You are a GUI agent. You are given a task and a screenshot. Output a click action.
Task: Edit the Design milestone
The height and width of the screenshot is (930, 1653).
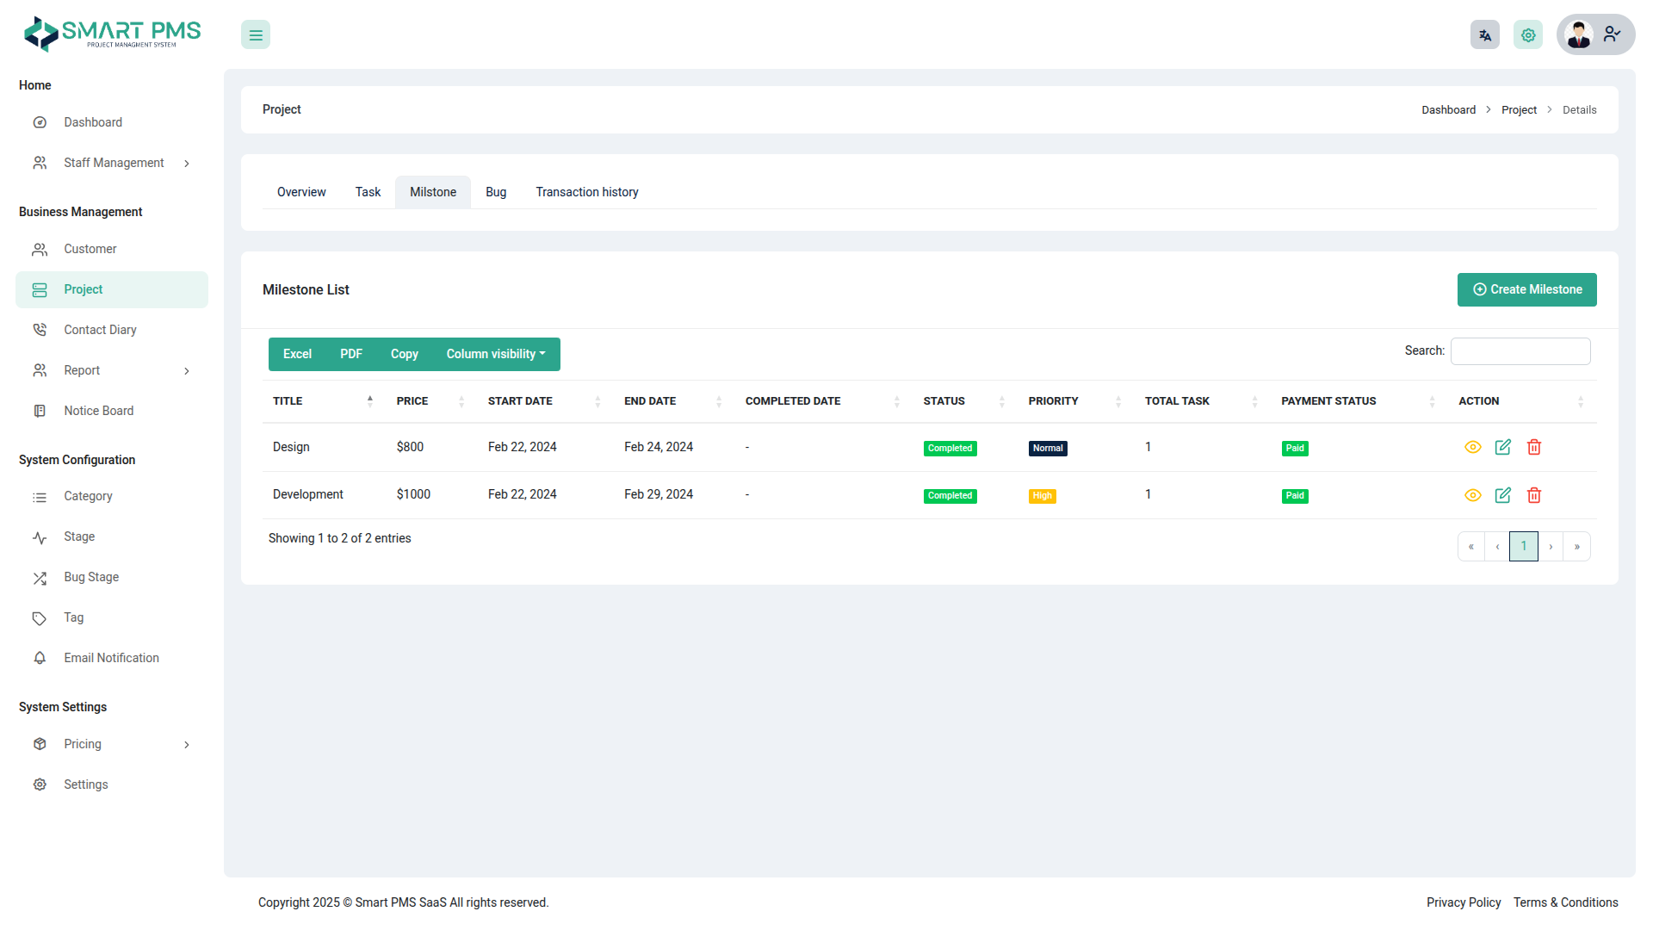pyautogui.click(x=1503, y=447)
